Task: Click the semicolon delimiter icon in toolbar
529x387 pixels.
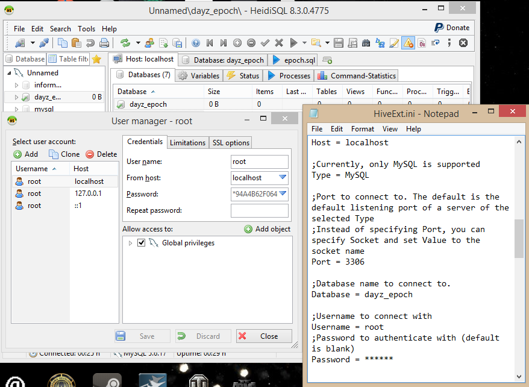Action: pyautogui.click(x=449, y=43)
